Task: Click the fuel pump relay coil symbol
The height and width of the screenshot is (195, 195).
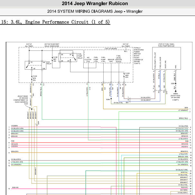Action: pyautogui.click(x=60, y=58)
